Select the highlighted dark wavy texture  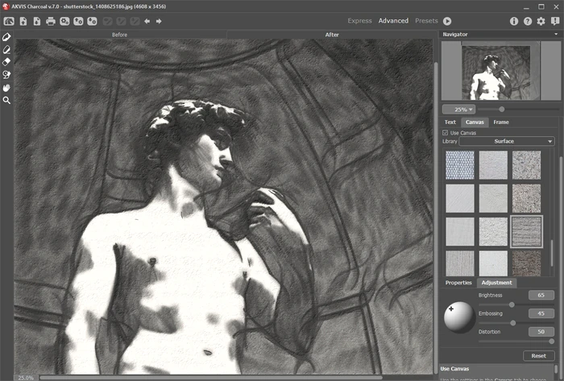coord(526,232)
